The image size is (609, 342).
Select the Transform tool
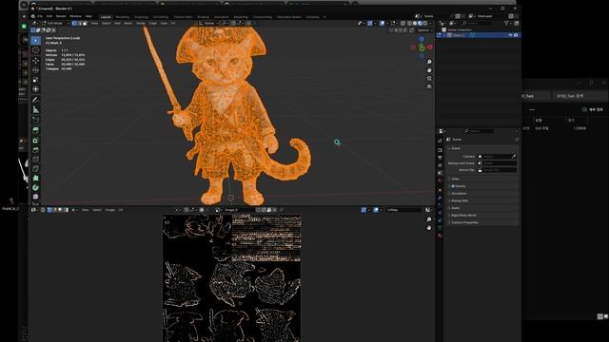coord(36,89)
